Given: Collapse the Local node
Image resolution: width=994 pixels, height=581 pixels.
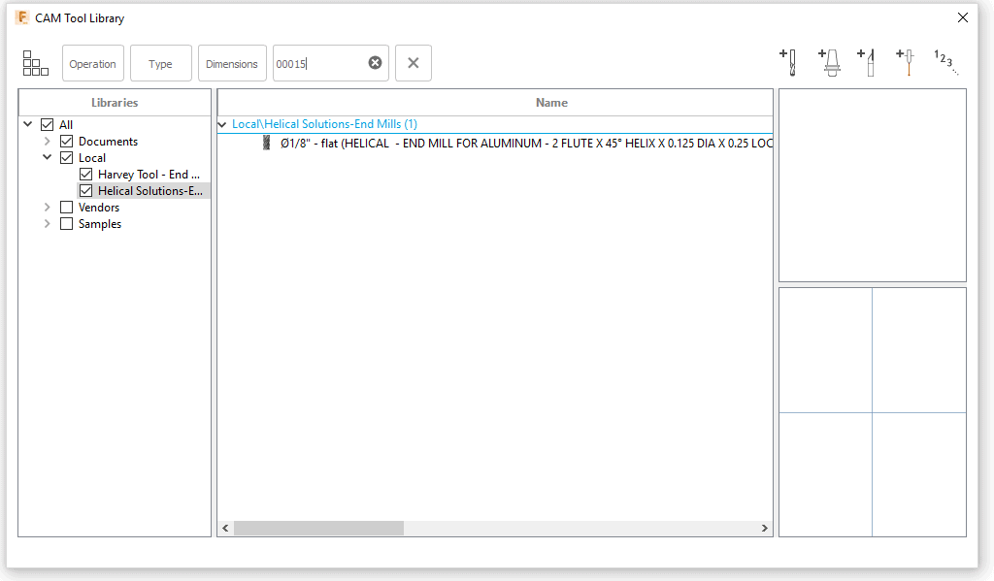Looking at the screenshot, I should 47,157.
